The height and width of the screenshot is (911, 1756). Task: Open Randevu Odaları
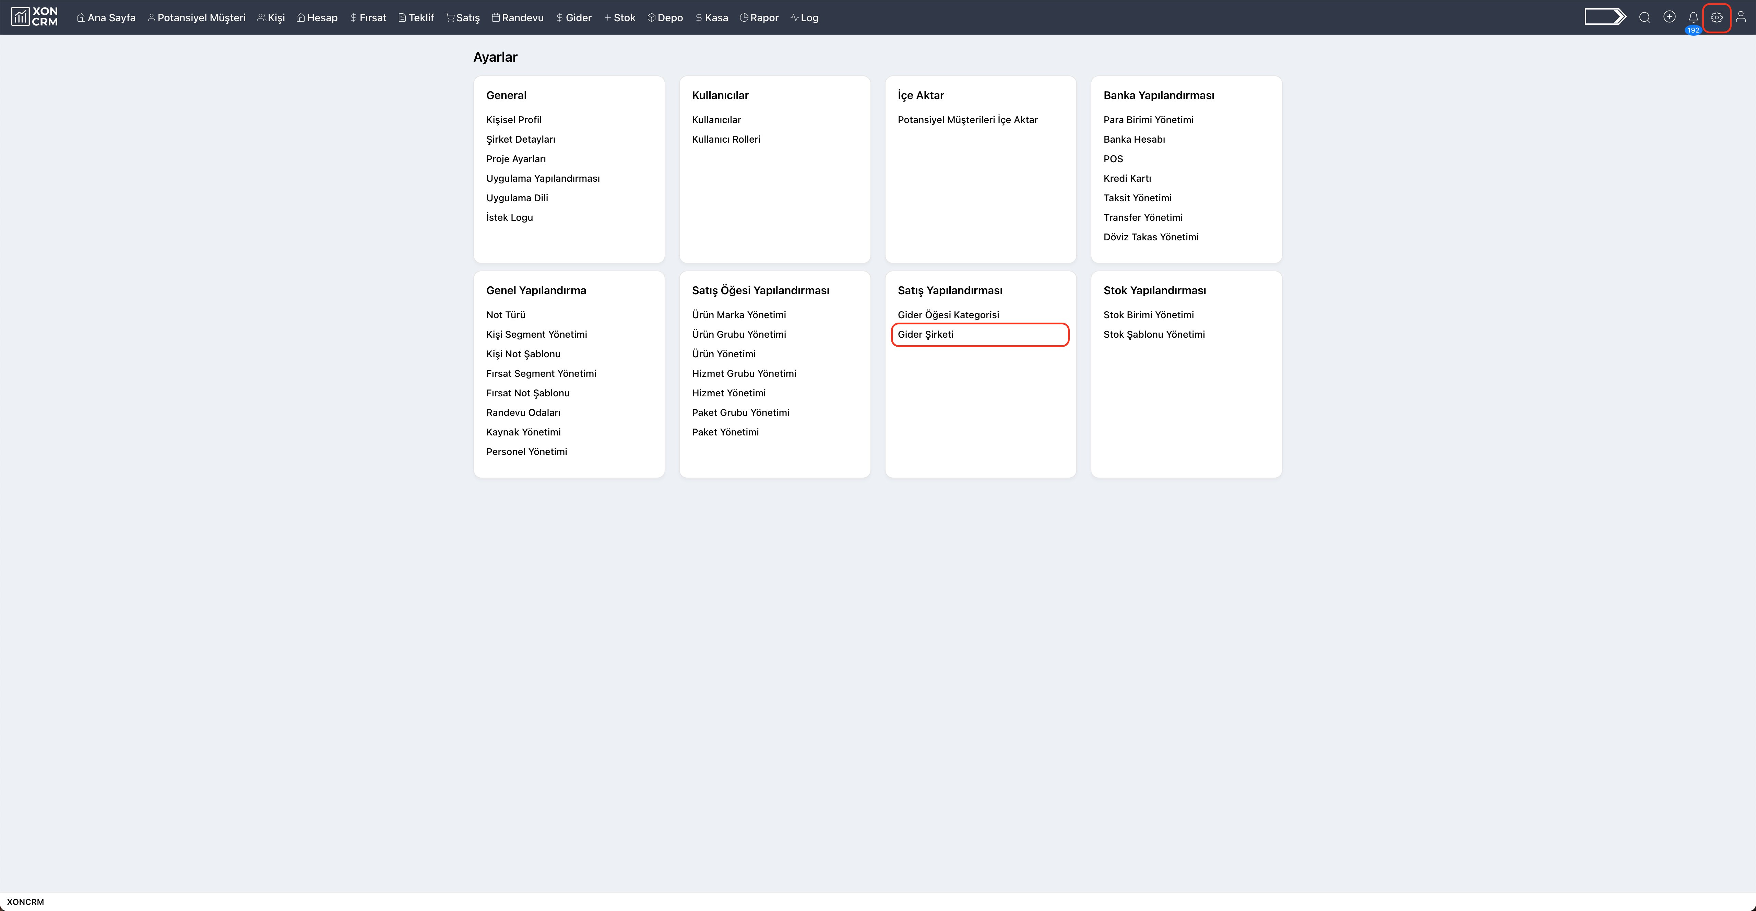pos(523,413)
